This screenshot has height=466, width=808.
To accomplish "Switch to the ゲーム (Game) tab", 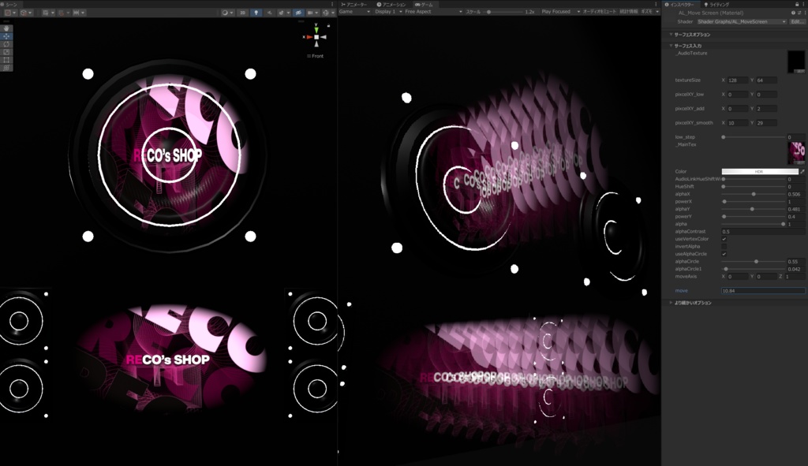I will tap(424, 4).
